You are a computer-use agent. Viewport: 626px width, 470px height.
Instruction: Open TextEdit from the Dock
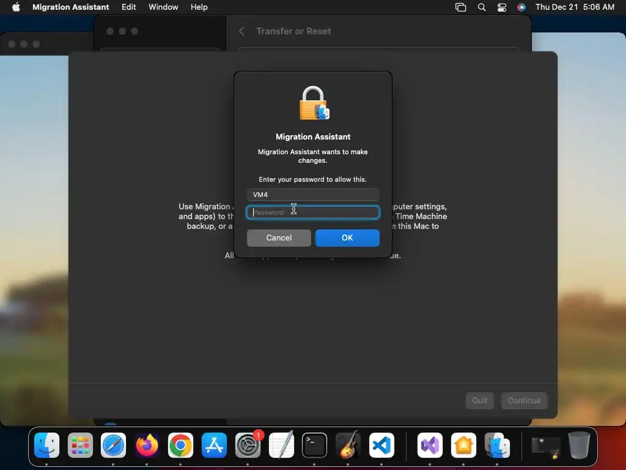click(281, 444)
